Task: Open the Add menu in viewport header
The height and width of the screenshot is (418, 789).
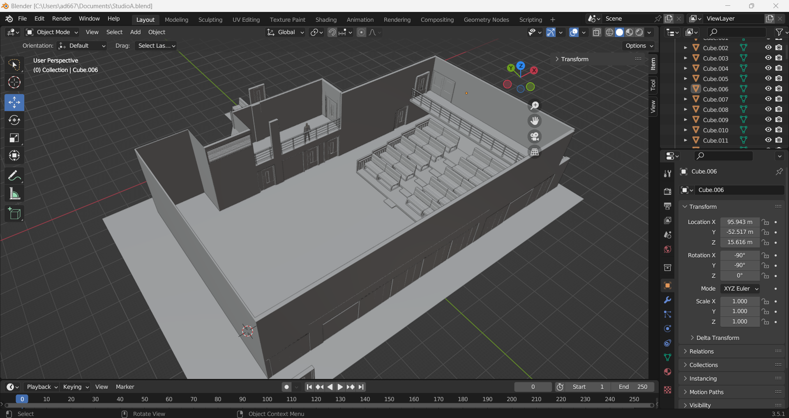Action: click(x=135, y=32)
